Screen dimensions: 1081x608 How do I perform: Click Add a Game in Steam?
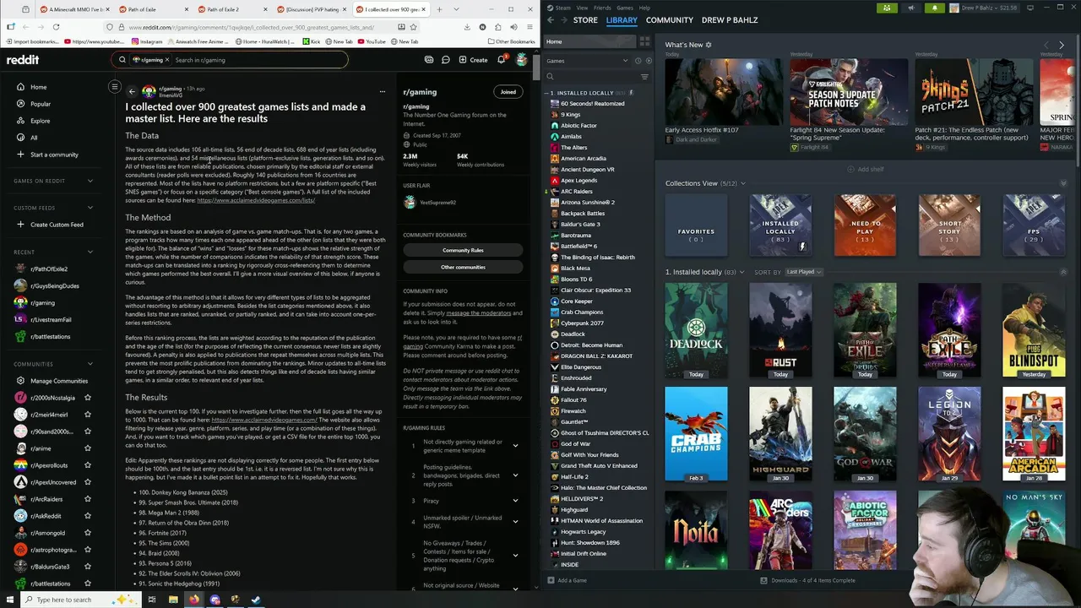567,580
